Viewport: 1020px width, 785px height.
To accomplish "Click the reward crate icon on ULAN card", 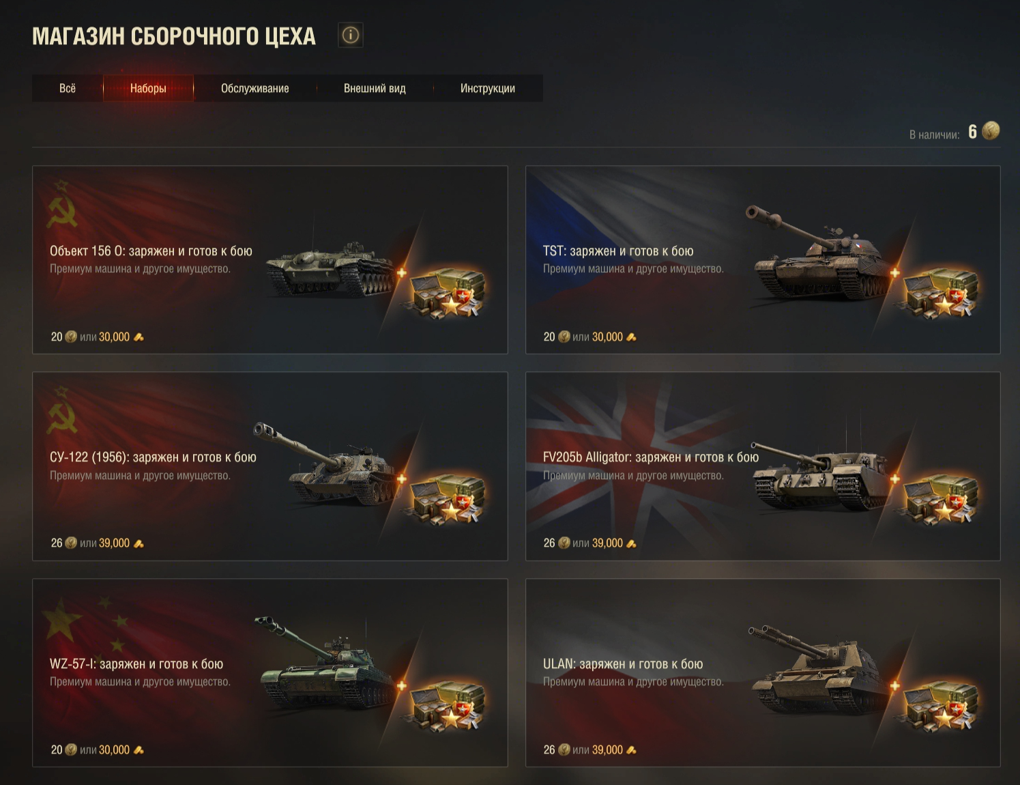I will (x=940, y=704).
